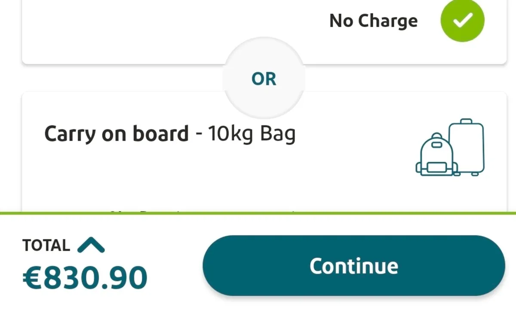
Task: Click the backpack icon
Action: tap(436, 155)
